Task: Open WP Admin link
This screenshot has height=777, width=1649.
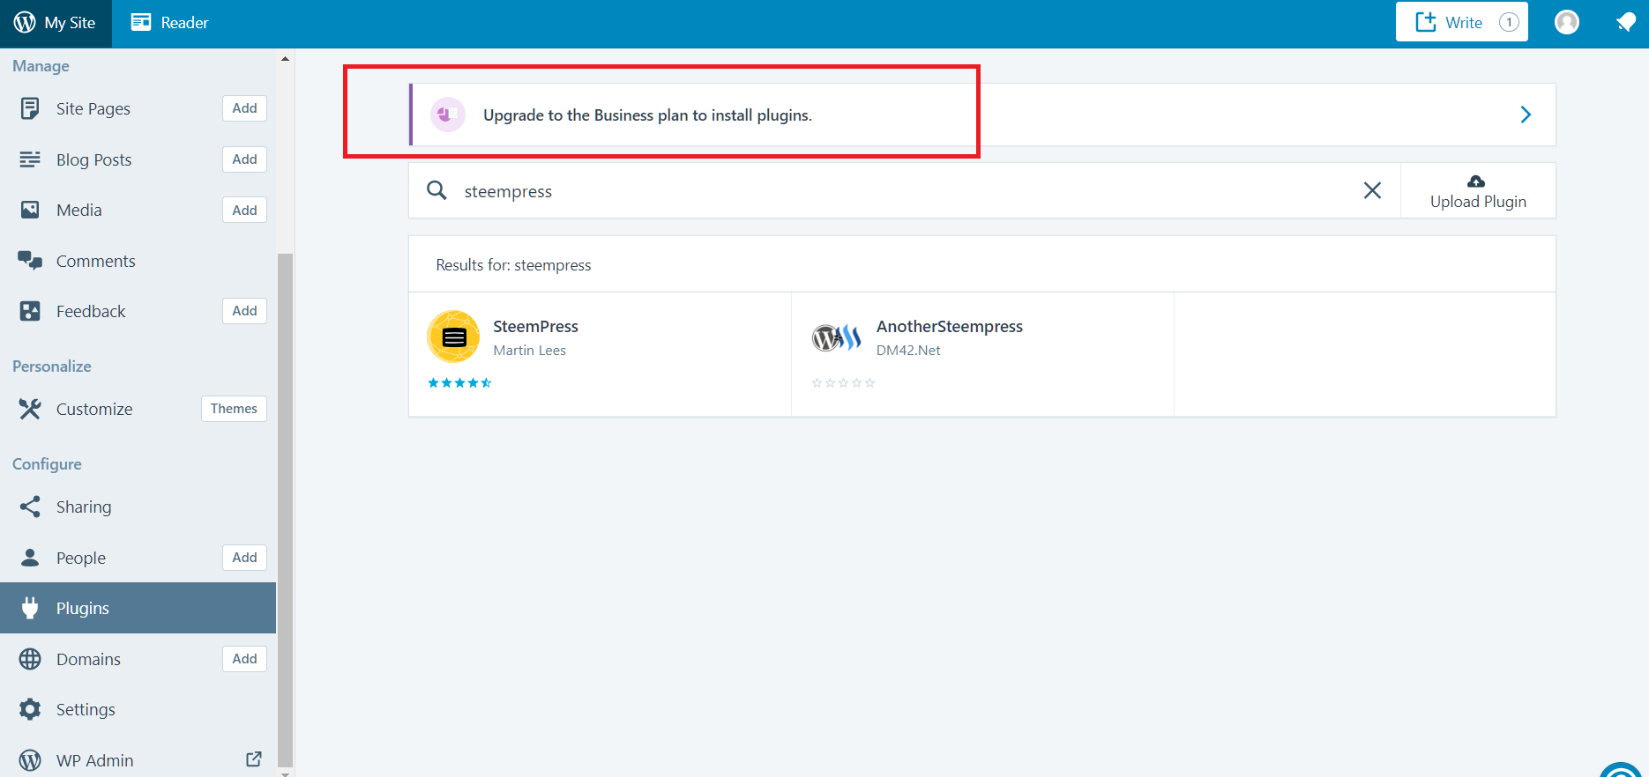Action: (x=94, y=760)
